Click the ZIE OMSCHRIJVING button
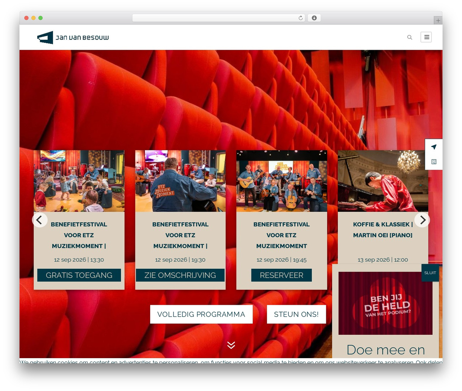Image resolution: width=462 pixels, height=391 pixels. [180, 275]
